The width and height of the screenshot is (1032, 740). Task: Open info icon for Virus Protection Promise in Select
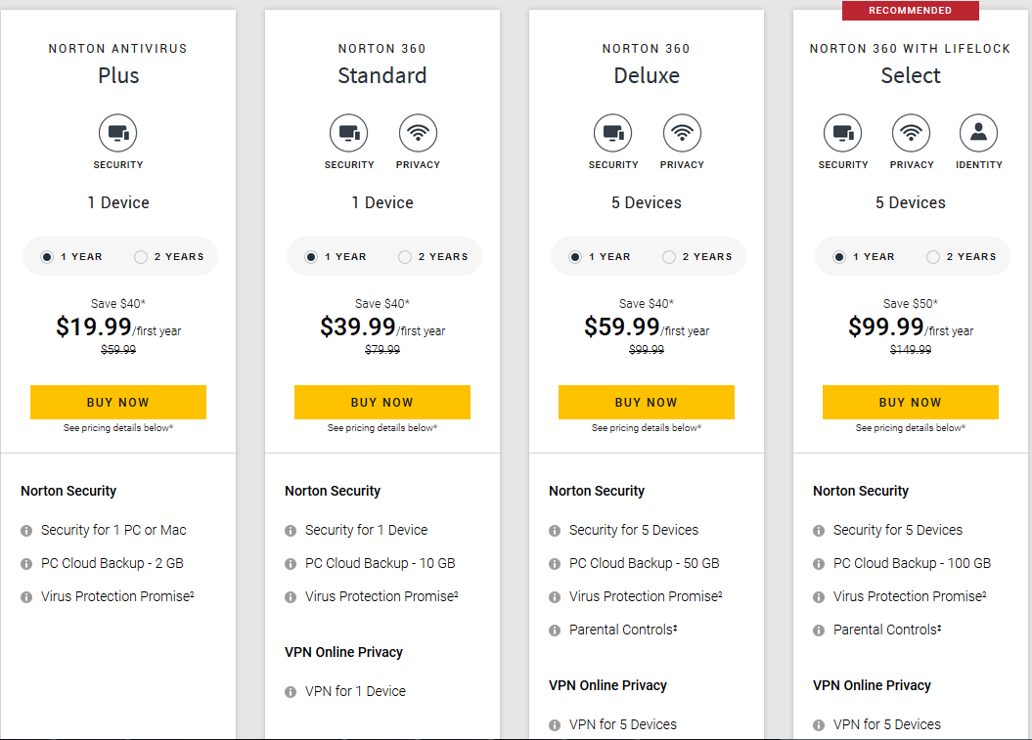pos(819,597)
